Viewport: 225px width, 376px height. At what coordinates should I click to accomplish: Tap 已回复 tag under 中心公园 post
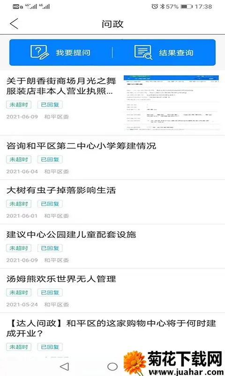[x=50, y=248]
